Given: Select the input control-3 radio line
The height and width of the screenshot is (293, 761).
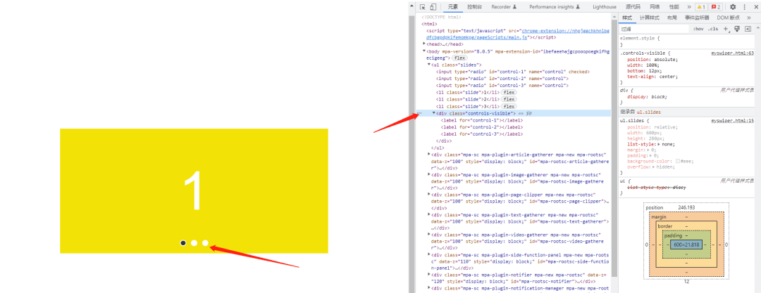Looking at the screenshot, I should pyautogui.click(x=502, y=85).
